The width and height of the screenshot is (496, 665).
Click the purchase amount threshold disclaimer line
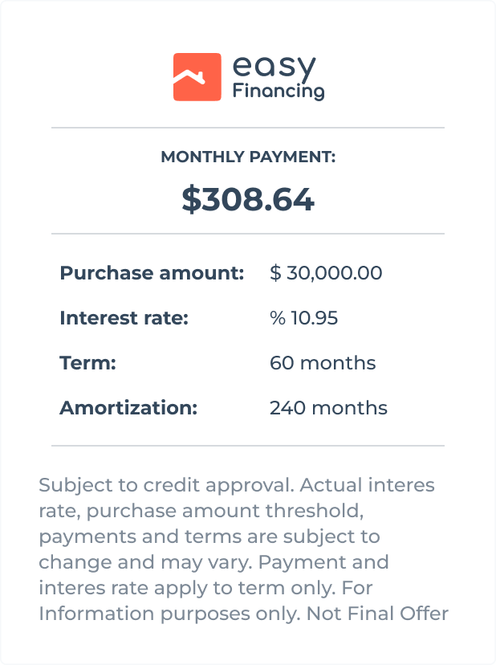(x=201, y=511)
